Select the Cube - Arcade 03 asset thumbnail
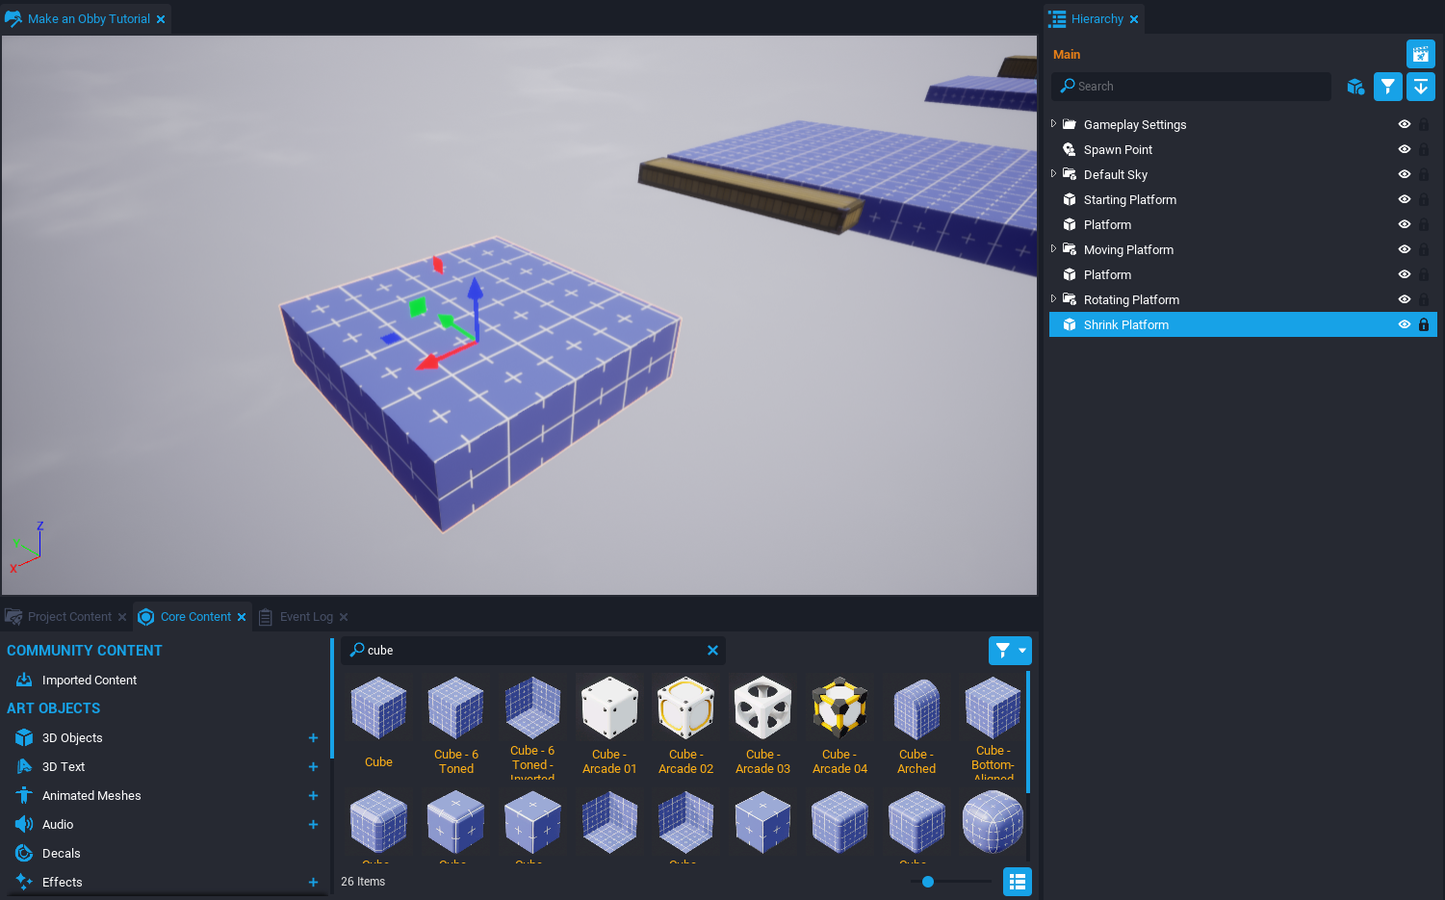Image resolution: width=1445 pixels, height=900 pixels. click(762, 707)
